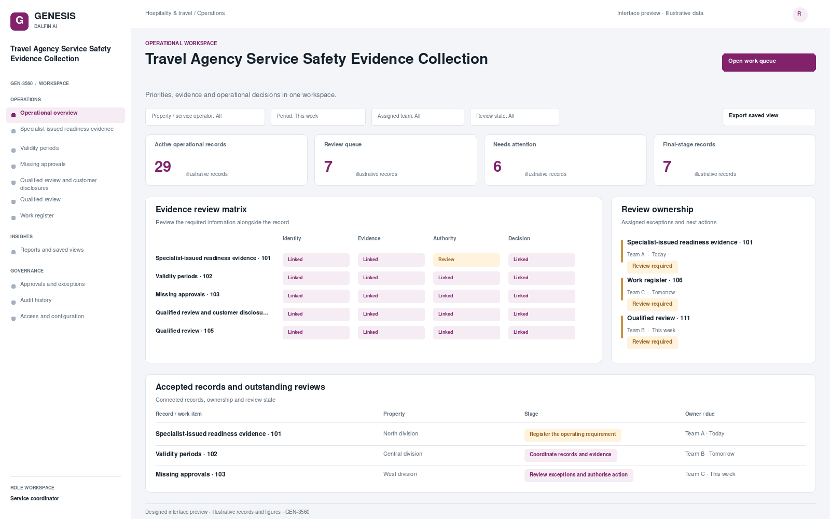Open the Final-stage records summary card

point(735,160)
